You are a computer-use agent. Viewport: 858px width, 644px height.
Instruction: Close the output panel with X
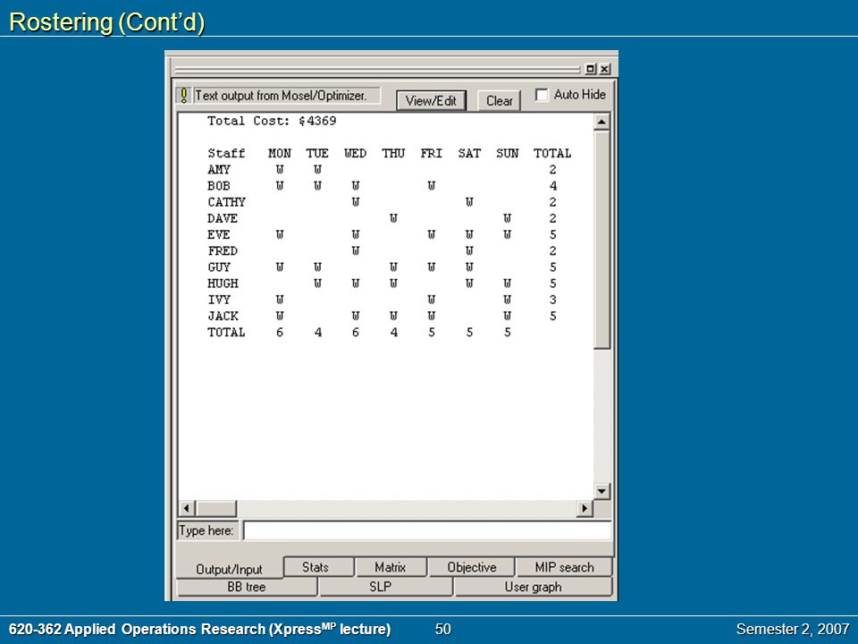click(604, 69)
